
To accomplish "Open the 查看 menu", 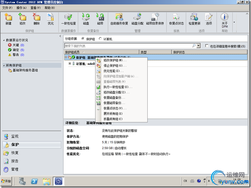I will [x=35, y=8].
